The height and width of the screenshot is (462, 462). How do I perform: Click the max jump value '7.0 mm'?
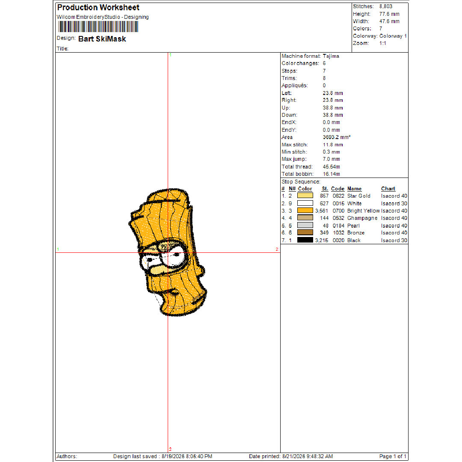tap(332, 159)
